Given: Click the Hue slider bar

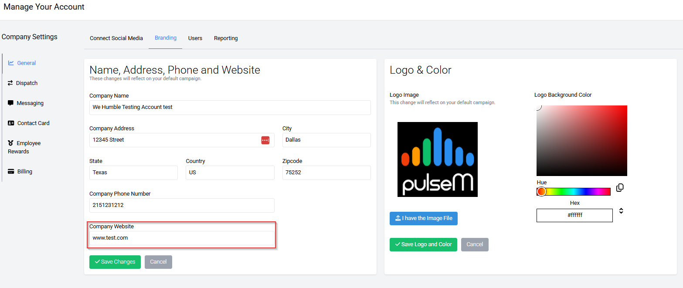Looking at the screenshot, I should [x=575, y=192].
